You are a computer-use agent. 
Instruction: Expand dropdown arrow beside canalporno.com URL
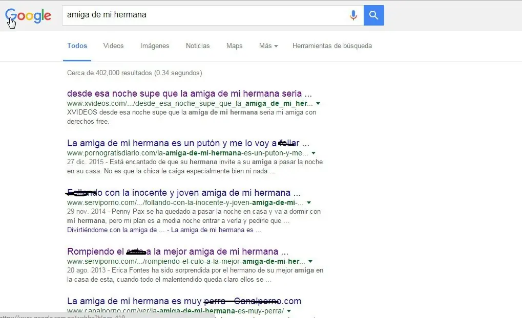pos(289,311)
